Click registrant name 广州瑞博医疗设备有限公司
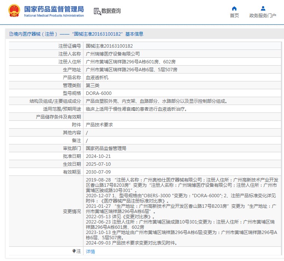 tap(113, 54)
